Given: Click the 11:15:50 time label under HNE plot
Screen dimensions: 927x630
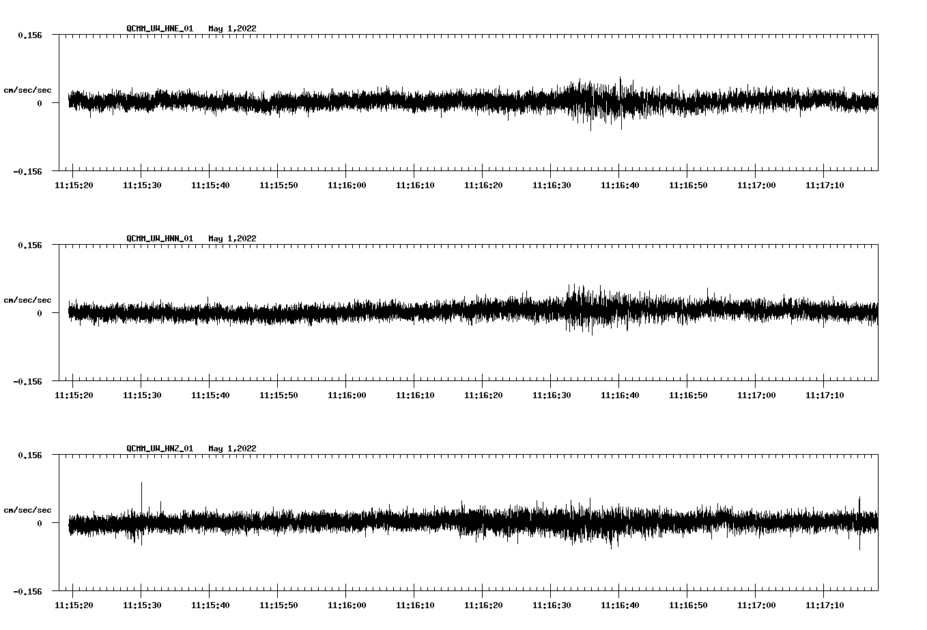Looking at the screenshot, I should tap(279, 185).
